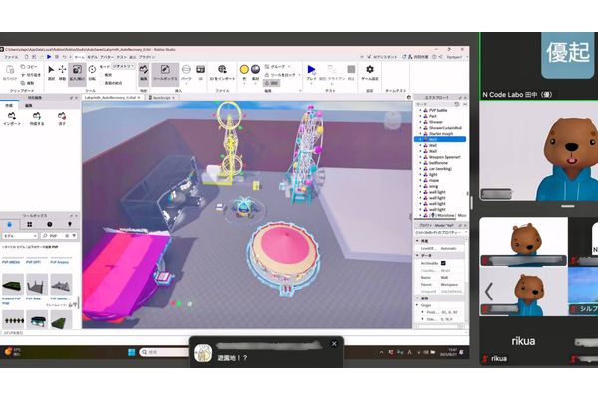Select the PVP Area model thumbnail
Viewport: 598px width, 398px height.
pyautogui.click(x=37, y=285)
